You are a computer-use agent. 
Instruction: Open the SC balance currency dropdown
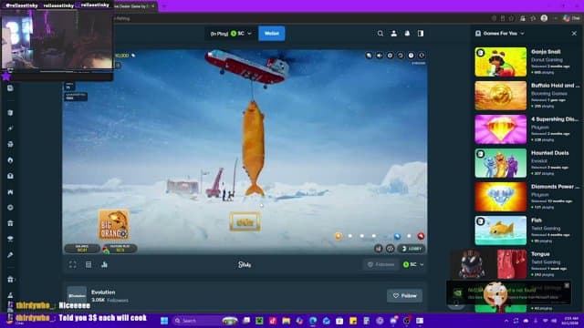(230, 34)
